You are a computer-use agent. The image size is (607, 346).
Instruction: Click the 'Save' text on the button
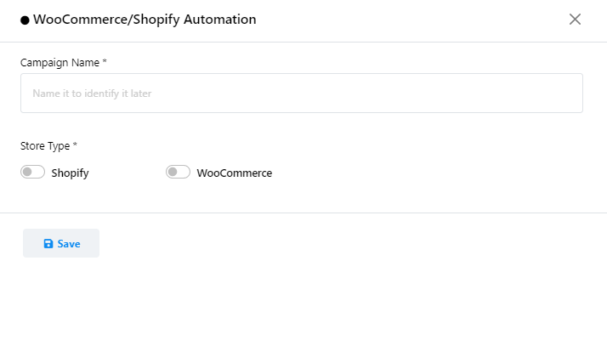click(x=69, y=244)
